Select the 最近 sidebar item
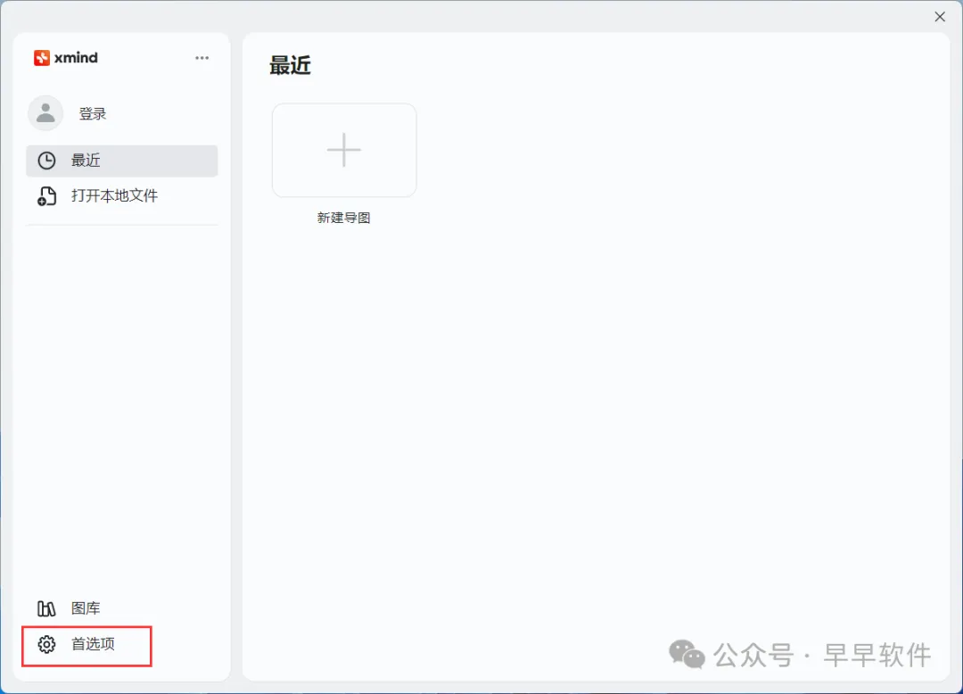This screenshot has height=694, width=963. pos(121,161)
